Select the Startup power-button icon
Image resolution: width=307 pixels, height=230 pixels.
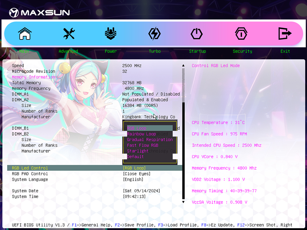pyautogui.click(x=196, y=33)
